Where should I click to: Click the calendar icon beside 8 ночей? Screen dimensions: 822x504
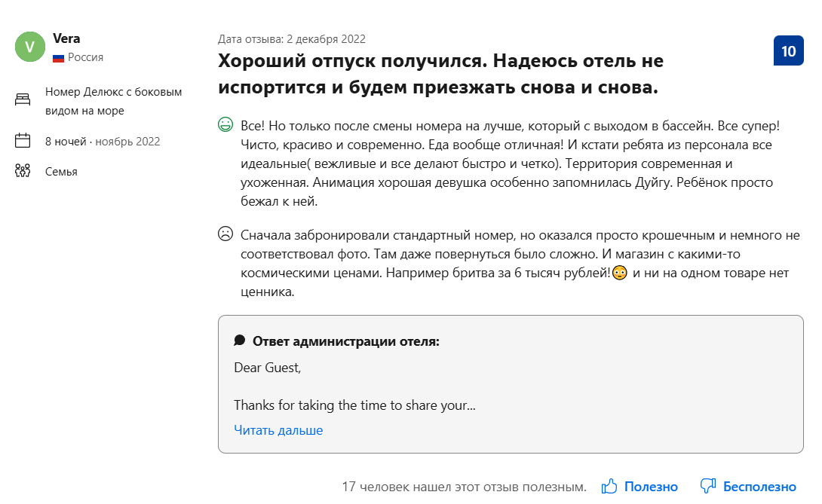[23, 140]
